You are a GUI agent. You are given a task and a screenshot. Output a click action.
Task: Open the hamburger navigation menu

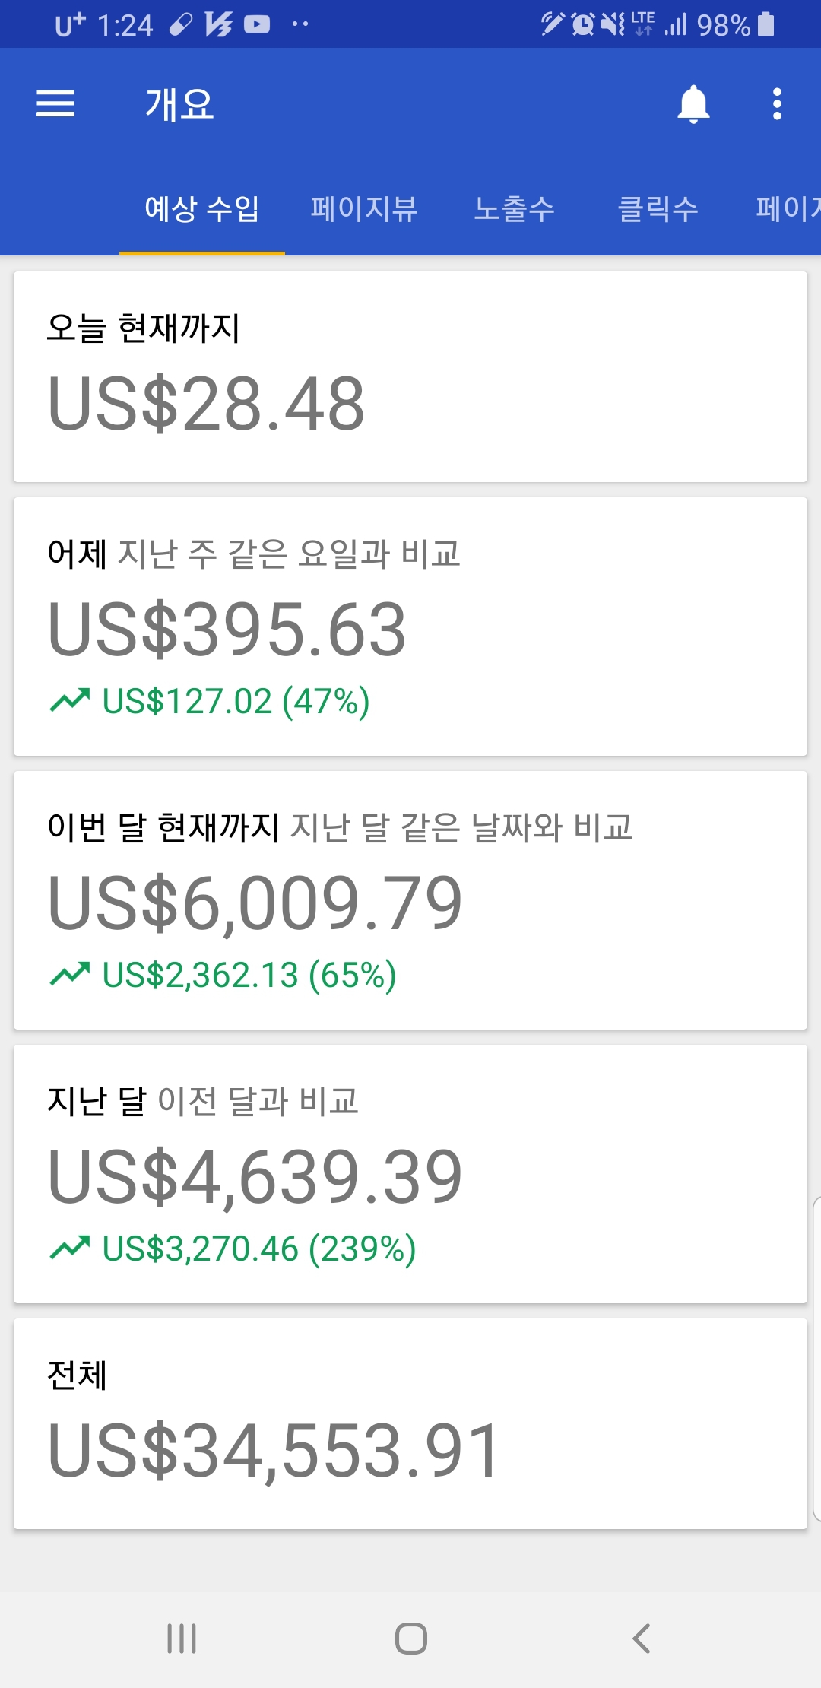pos(55,104)
